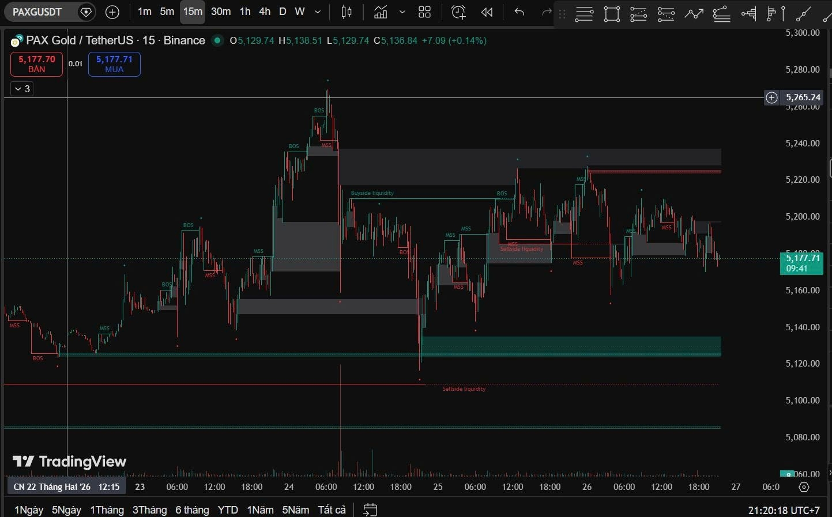Select the 1h timeframe
This screenshot has width=832, height=517.
[x=245, y=12]
